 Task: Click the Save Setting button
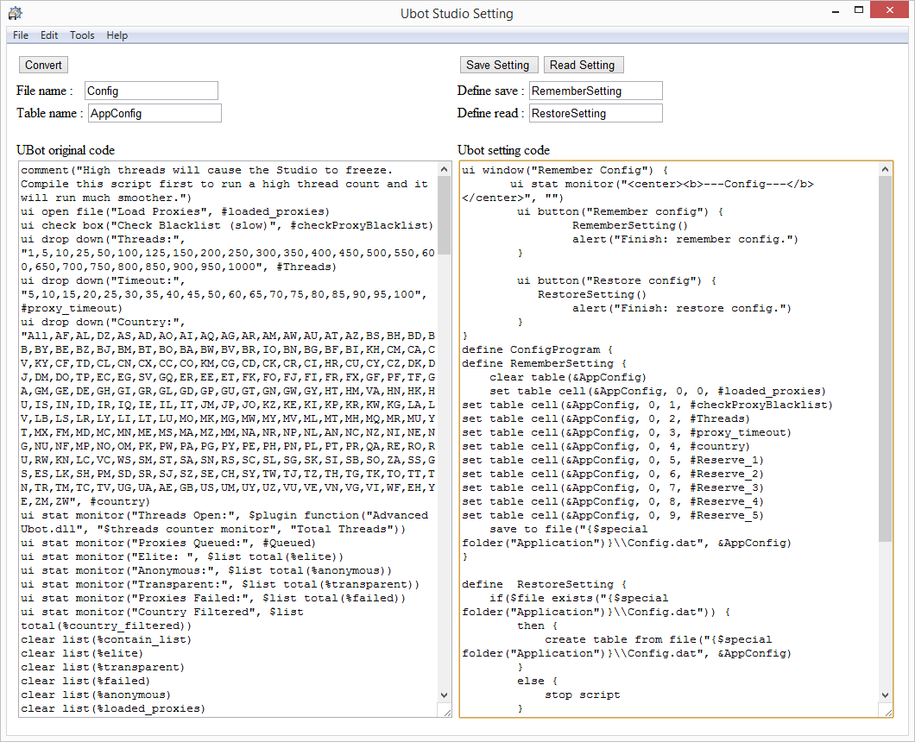(x=498, y=64)
